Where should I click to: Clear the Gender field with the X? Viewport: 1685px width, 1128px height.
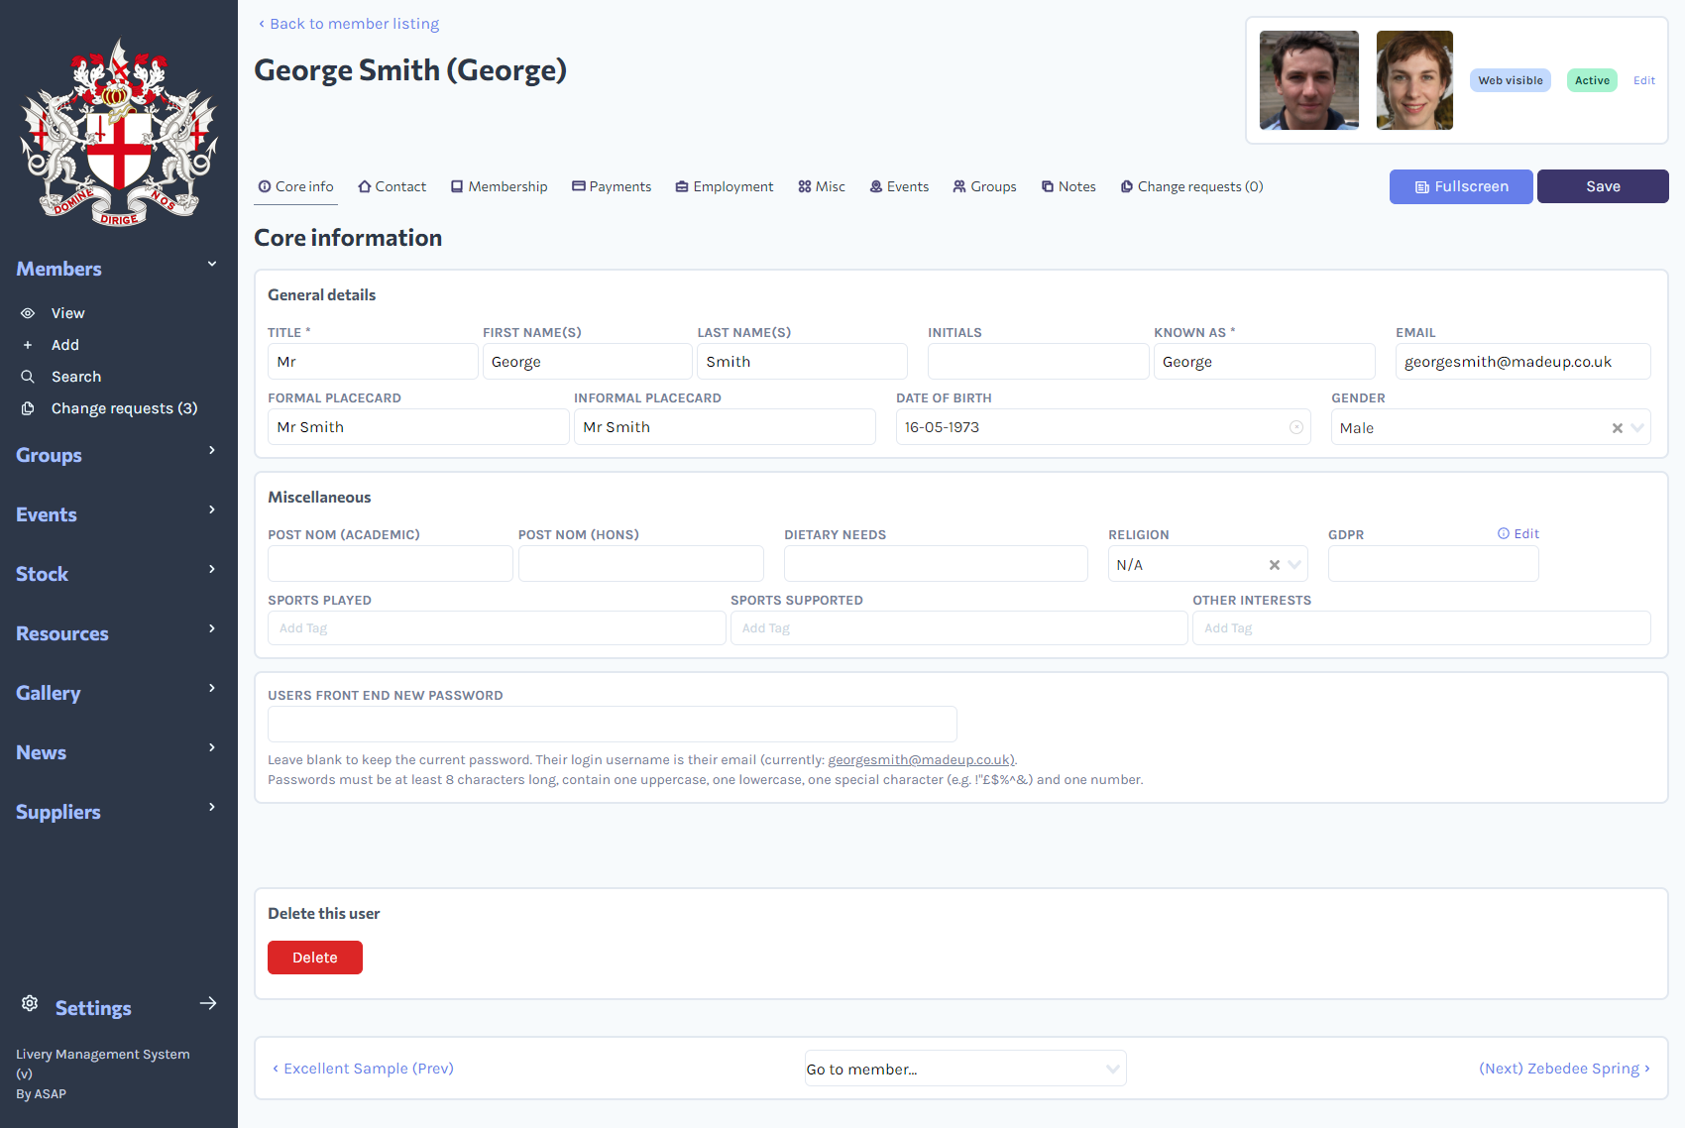click(x=1615, y=427)
